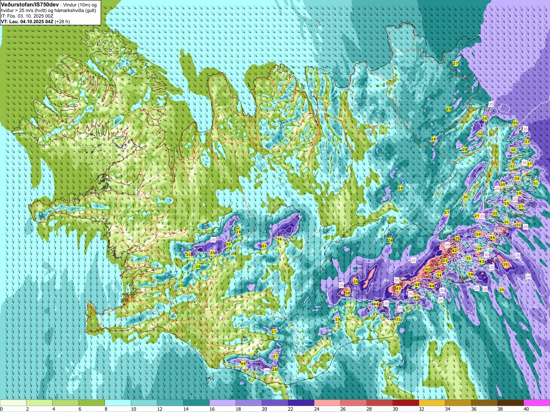Pick the salmon 26–28 legend swatch

[354, 403]
